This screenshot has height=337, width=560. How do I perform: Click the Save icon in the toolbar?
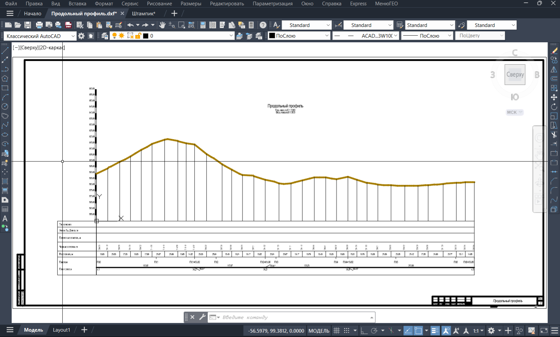click(x=28, y=25)
